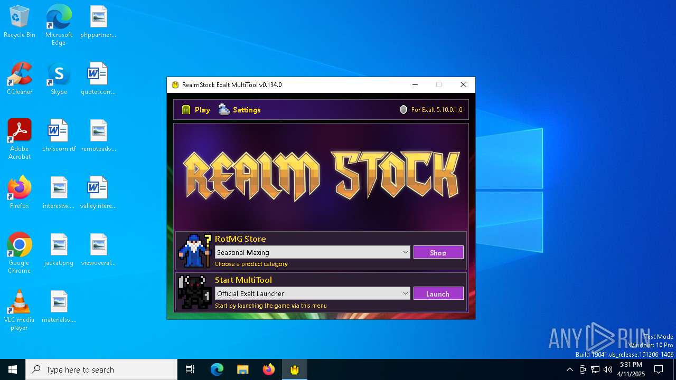Select the valleyintere Word document icon
Viewport: 676px width, 380px height.
98,193
